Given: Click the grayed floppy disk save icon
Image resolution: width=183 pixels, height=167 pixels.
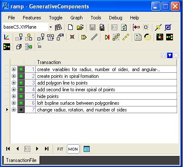Looking at the screenshot, I should (93, 27).
